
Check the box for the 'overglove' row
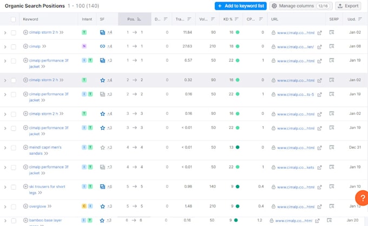(x=14, y=207)
